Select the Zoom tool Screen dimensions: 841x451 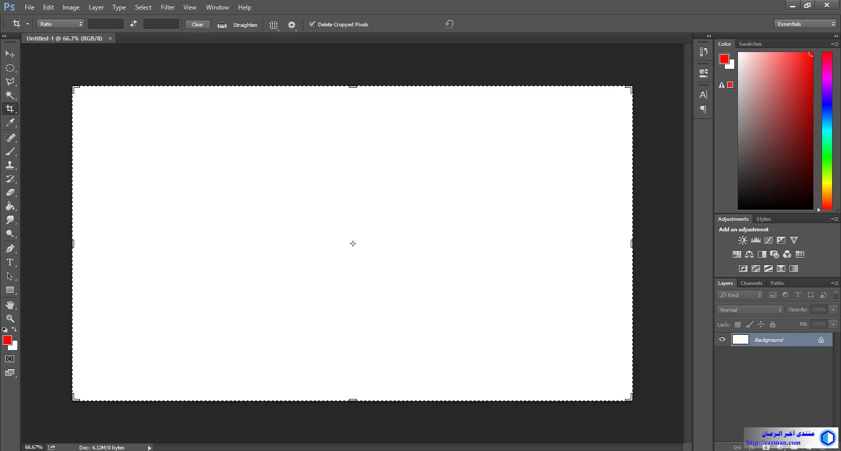[x=10, y=319]
